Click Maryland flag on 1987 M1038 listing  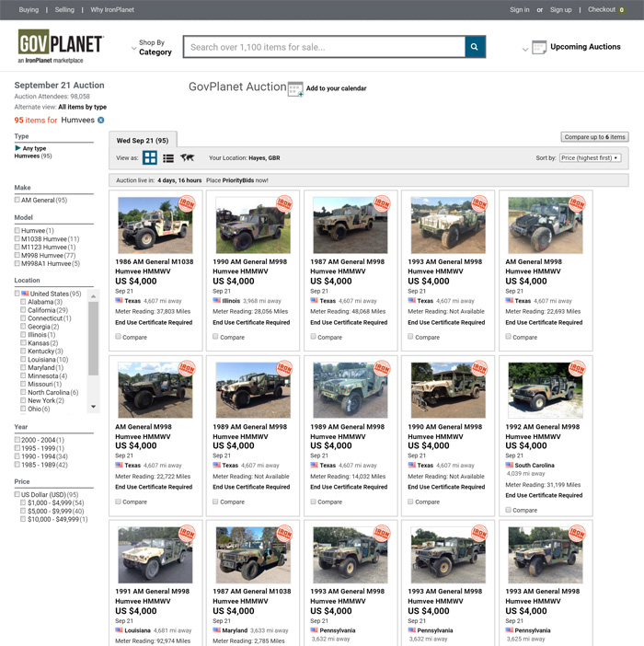coord(216,630)
